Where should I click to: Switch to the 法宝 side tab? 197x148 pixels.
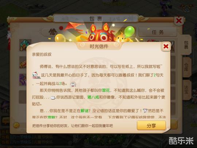coord(186,89)
